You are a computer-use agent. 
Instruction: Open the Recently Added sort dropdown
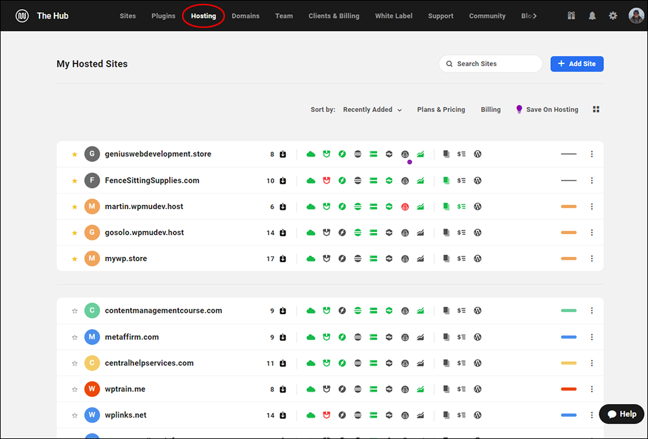click(x=373, y=109)
